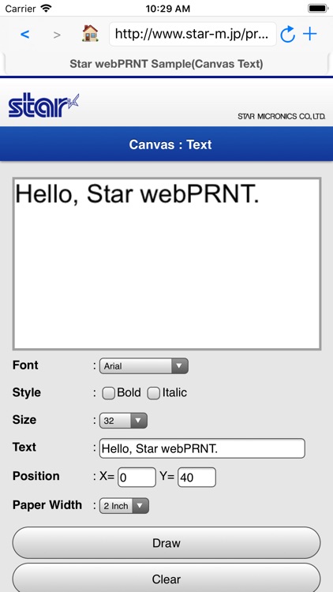This screenshot has height=592, width=333.
Task: Go back with the browser back arrow
Action: point(25,35)
